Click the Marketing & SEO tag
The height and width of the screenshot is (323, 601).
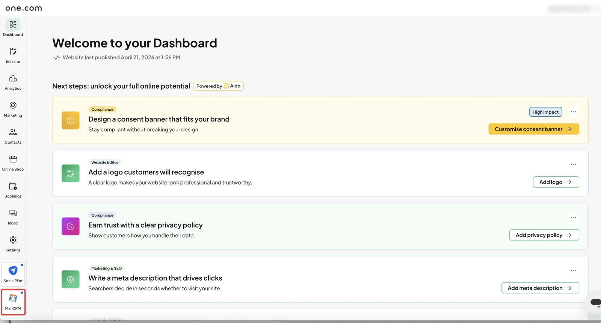coord(107,268)
